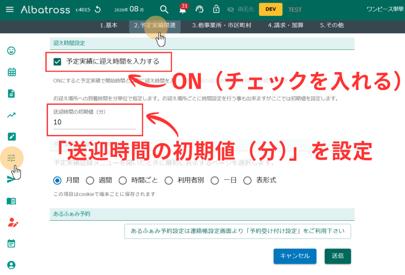
Task: Select the 週間 radio button
Action: tap(90, 180)
